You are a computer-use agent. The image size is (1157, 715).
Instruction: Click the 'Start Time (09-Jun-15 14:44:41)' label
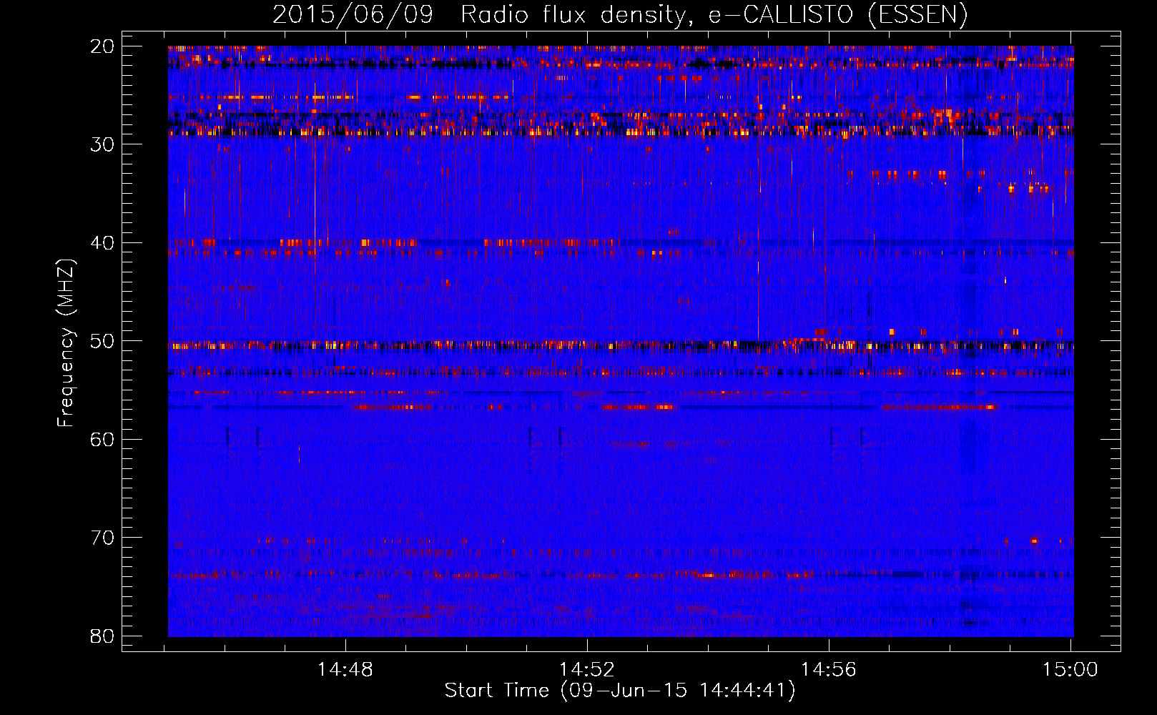coord(620,691)
